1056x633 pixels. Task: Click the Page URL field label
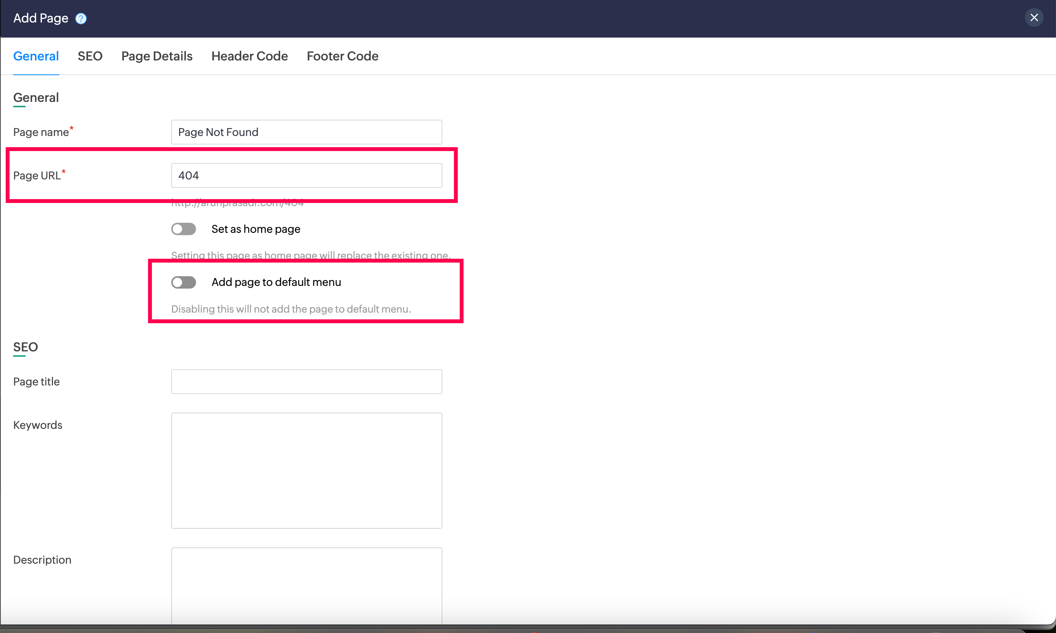(37, 175)
